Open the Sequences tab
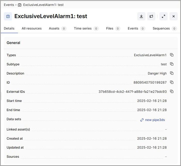The image size is (181, 166). tap(165, 29)
